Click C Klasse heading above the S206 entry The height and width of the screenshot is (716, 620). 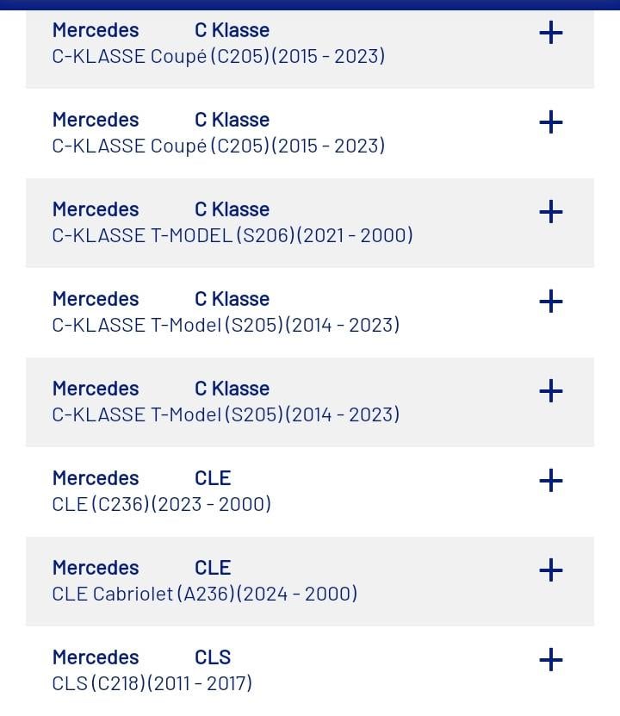point(232,209)
